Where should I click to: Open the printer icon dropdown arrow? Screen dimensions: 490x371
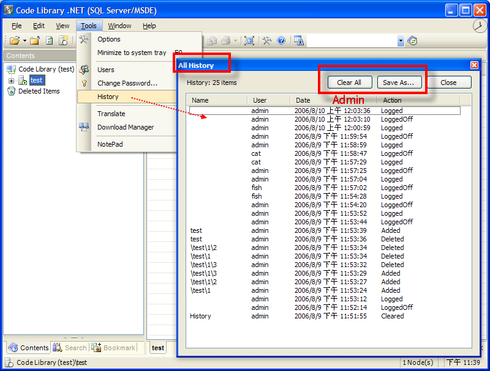tap(235, 41)
